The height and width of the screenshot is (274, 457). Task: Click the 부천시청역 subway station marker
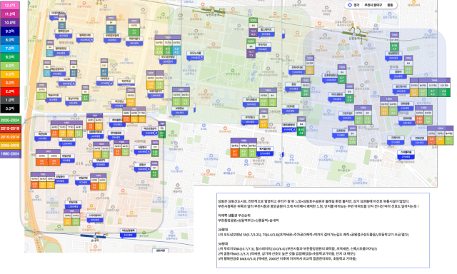coord(213,11)
